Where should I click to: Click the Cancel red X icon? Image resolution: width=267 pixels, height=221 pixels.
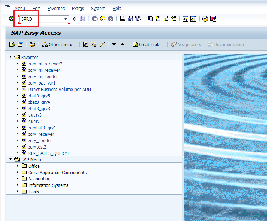point(111,19)
